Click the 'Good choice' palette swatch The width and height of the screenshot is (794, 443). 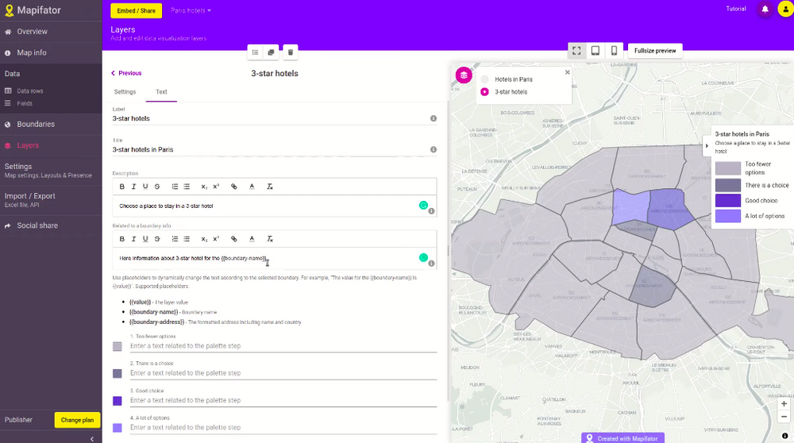pyautogui.click(x=118, y=401)
